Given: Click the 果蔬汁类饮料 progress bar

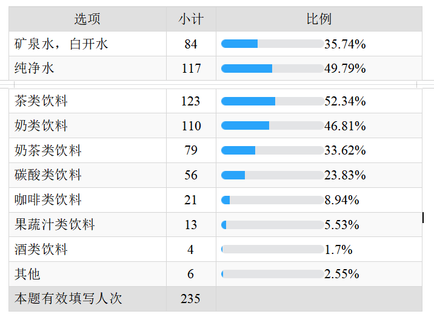Looking at the screenshot, I should pyautogui.click(x=273, y=225).
